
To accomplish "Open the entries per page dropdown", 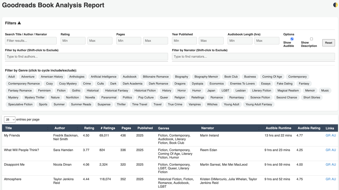I will [10, 120].
